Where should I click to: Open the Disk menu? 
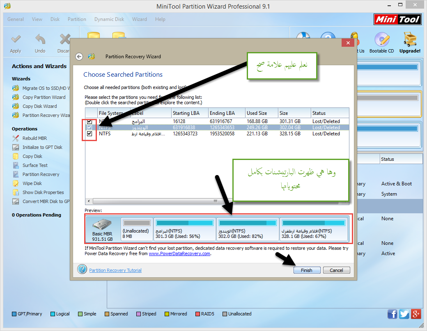(x=55, y=19)
